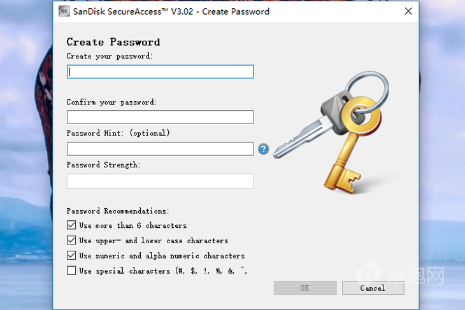The width and height of the screenshot is (465, 310).
Task: Click the Password Recommendations label
Action: [x=118, y=211]
